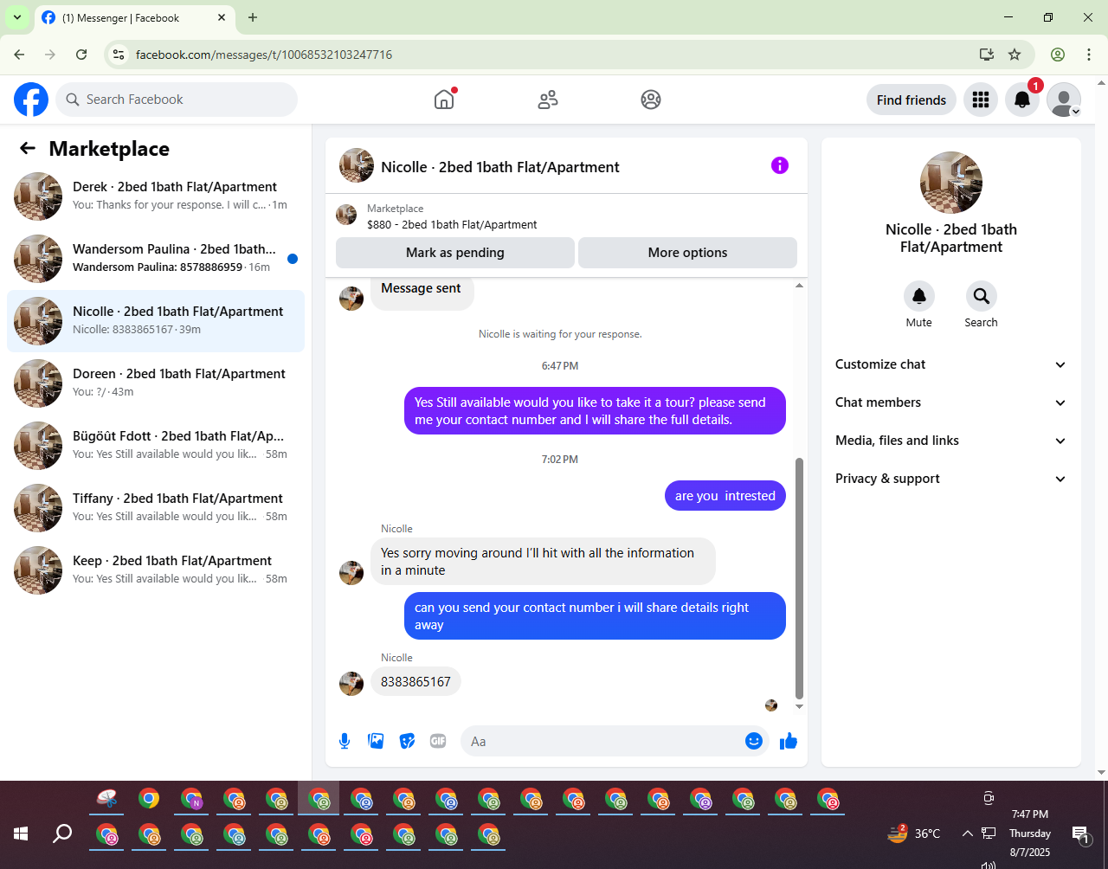View site information icon in address bar
Screen dimensions: 1108x869
click(x=119, y=55)
